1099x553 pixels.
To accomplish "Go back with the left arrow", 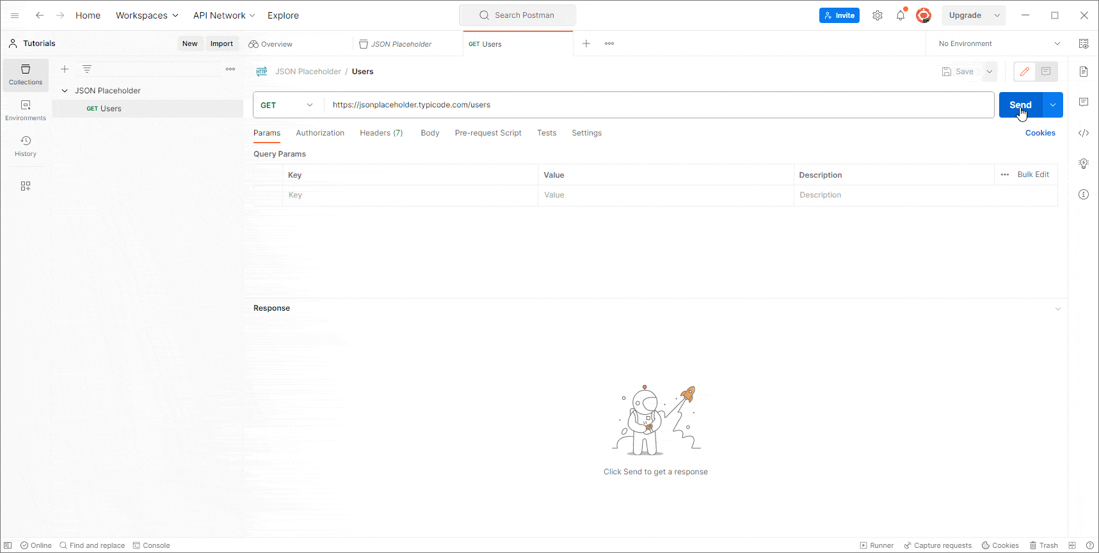I will 40,15.
